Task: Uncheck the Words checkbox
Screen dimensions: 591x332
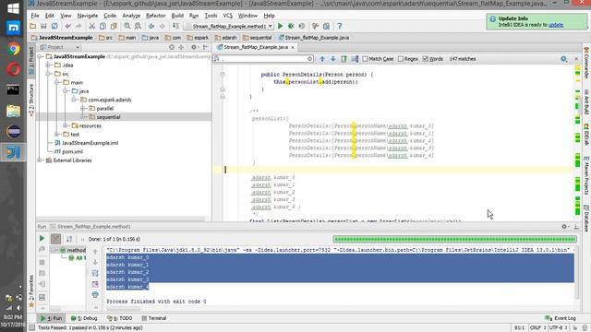Action: pyautogui.click(x=425, y=59)
